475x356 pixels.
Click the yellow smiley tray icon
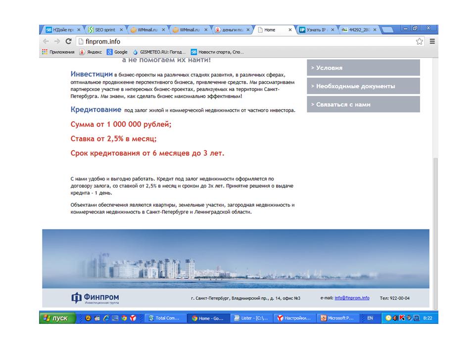tap(388, 318)
